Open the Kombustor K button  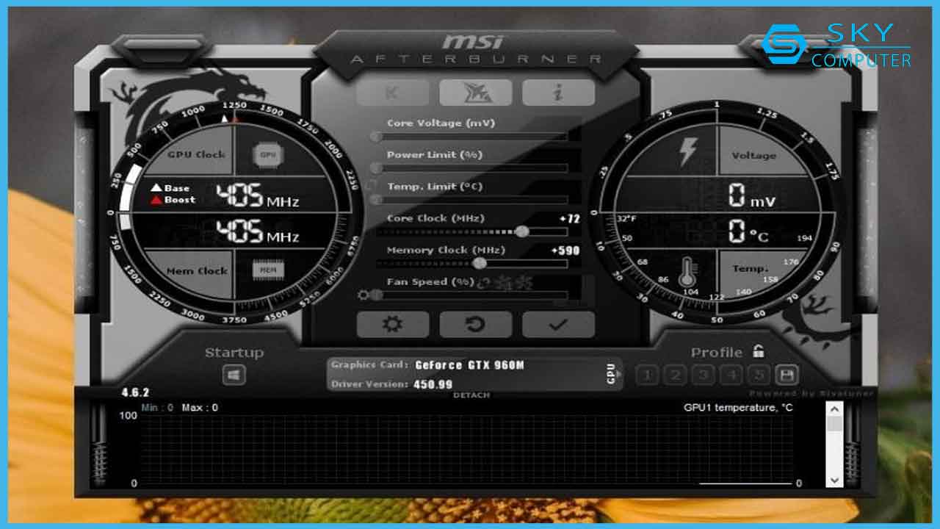pos(393,93)
